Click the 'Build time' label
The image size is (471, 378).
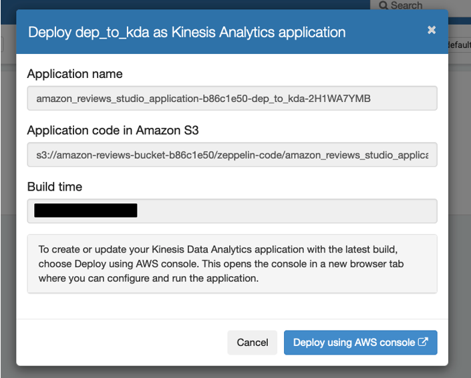[55, 187]
